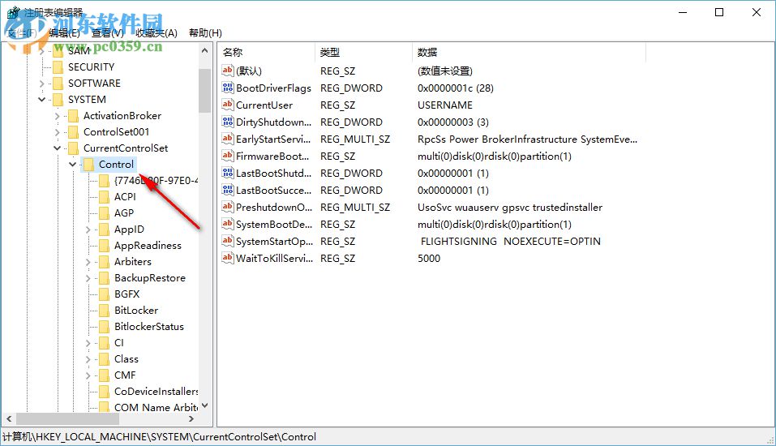Click the DWORD icon beside DirtyShutdown
This screenshot has width=776, height=446.
click(228, 122)
